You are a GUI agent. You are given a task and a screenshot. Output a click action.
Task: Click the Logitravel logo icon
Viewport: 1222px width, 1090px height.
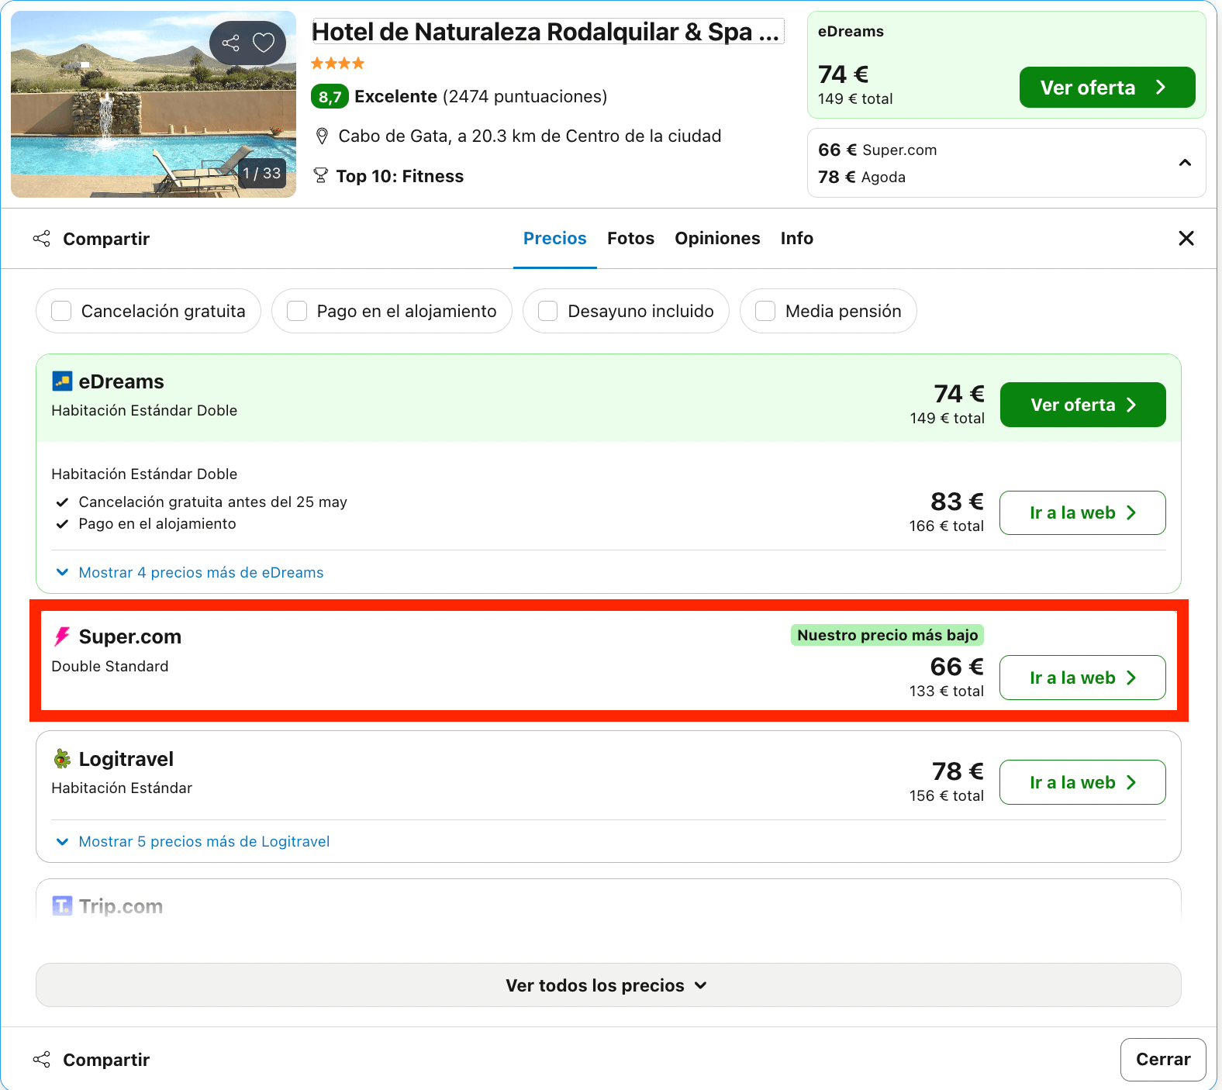point(62,759)
